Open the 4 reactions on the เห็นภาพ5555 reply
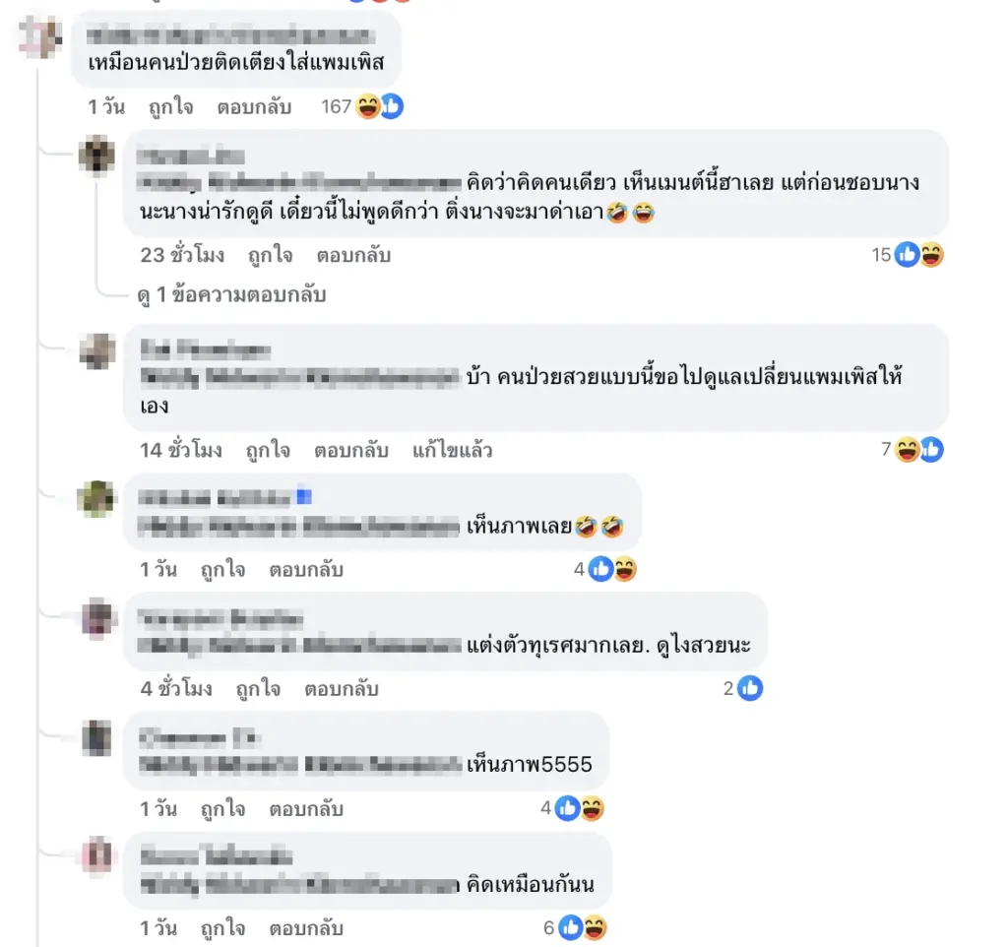1008x947 pixels. pos(572,808)
